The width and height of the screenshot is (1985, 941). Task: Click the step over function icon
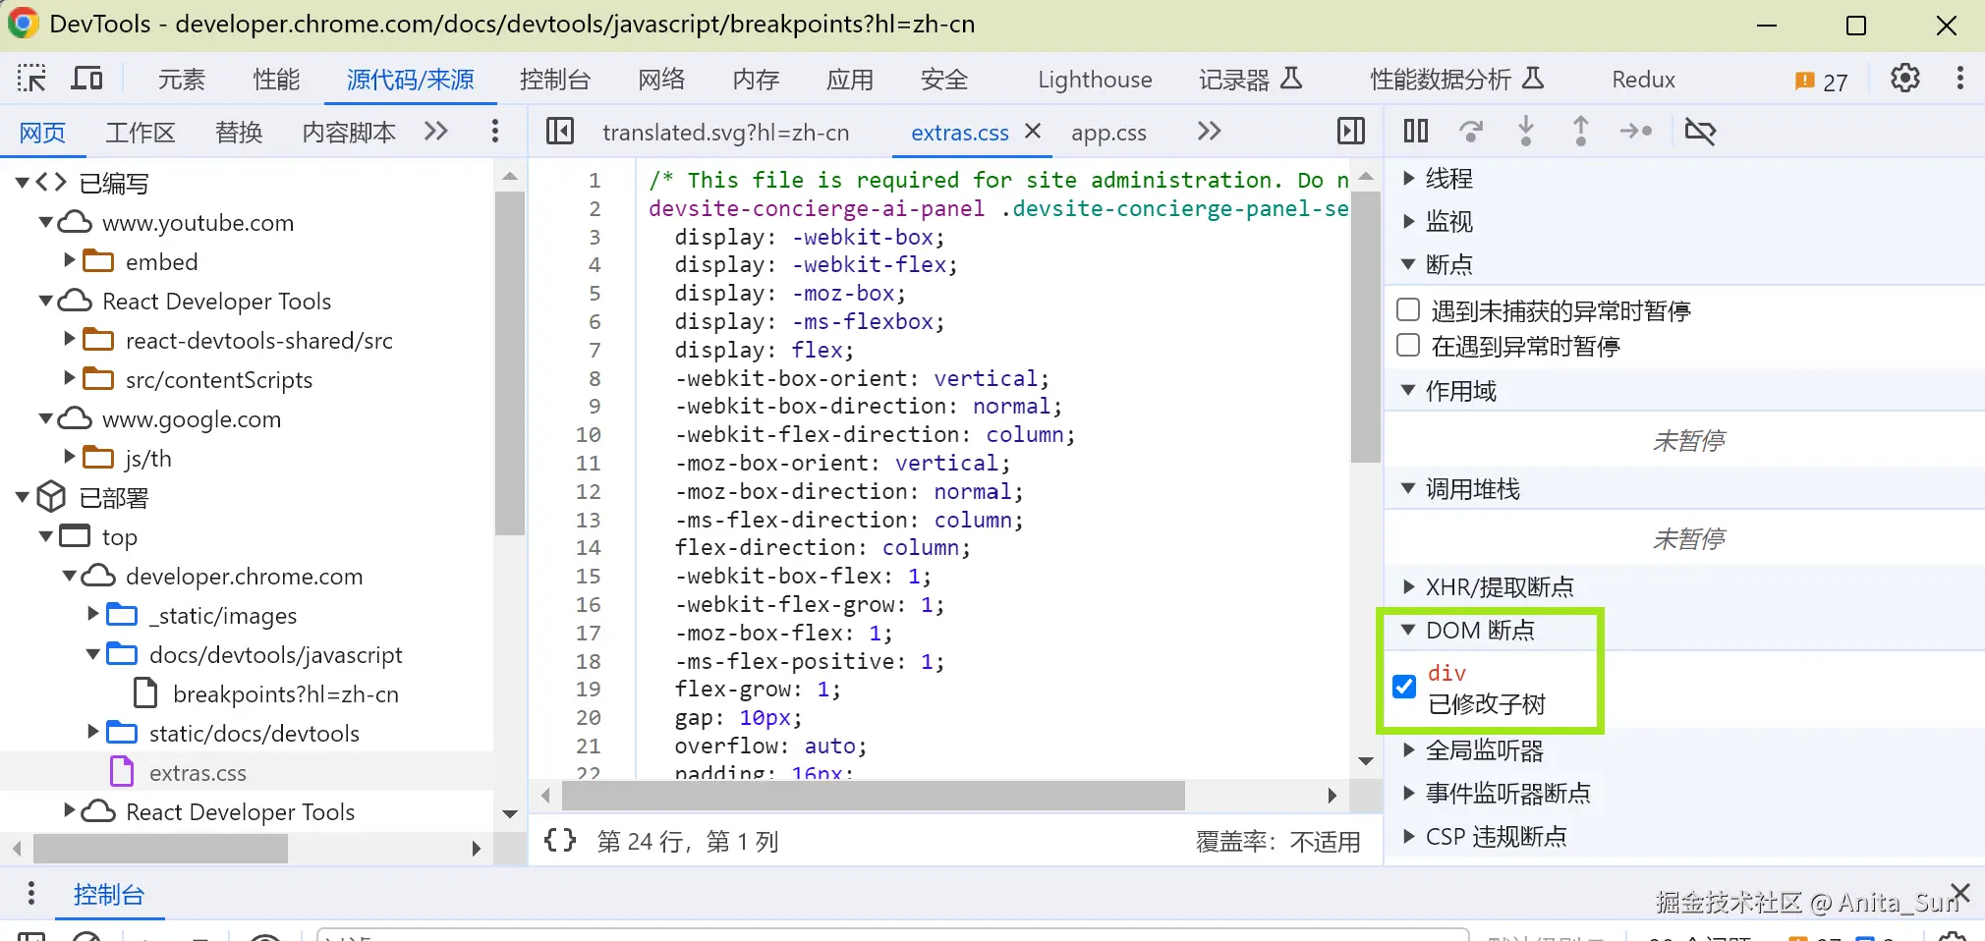pos(1471,131)
